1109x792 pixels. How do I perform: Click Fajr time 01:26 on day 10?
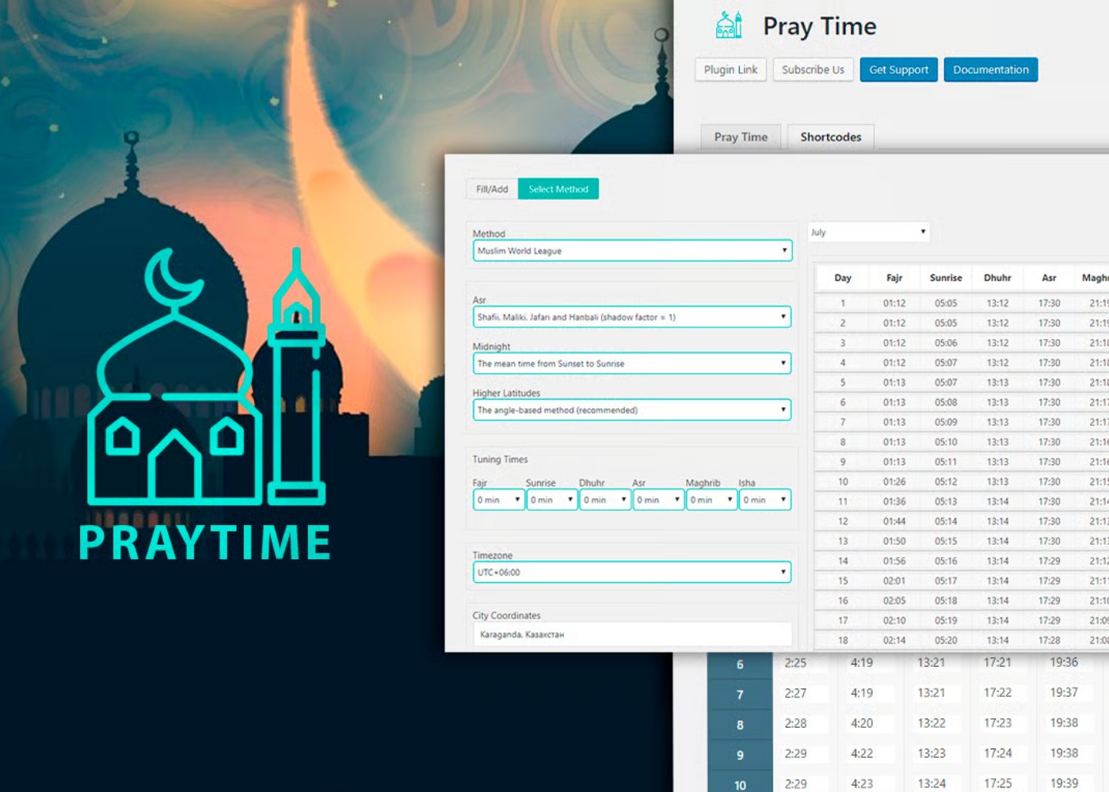pos(894,482)
